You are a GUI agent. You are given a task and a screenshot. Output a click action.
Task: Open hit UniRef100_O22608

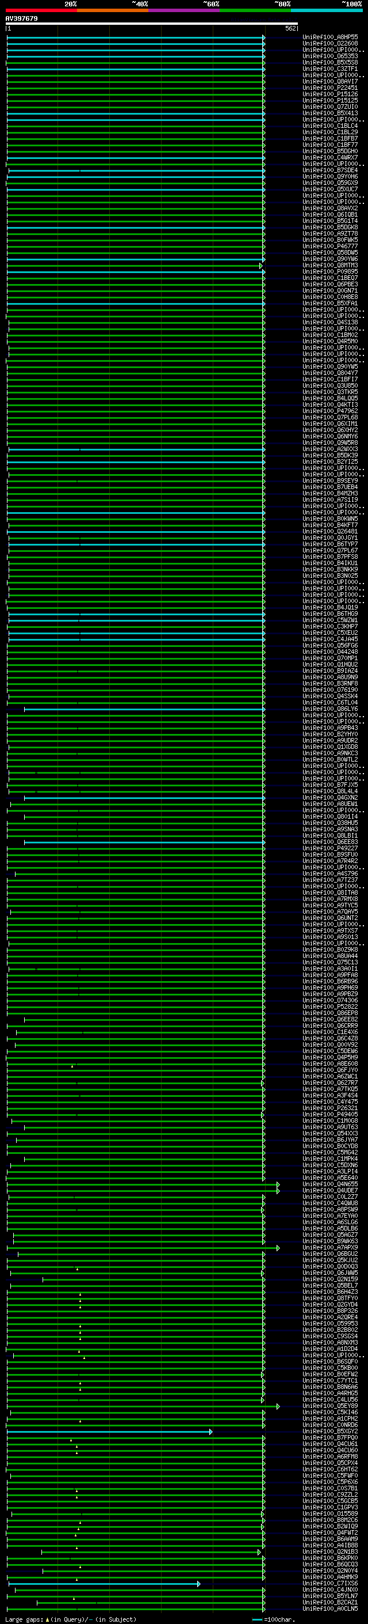pyautogui.click(x=330, y=44)
